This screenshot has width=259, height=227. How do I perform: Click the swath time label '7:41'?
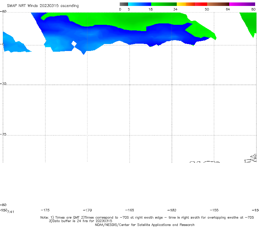[11, 212]
